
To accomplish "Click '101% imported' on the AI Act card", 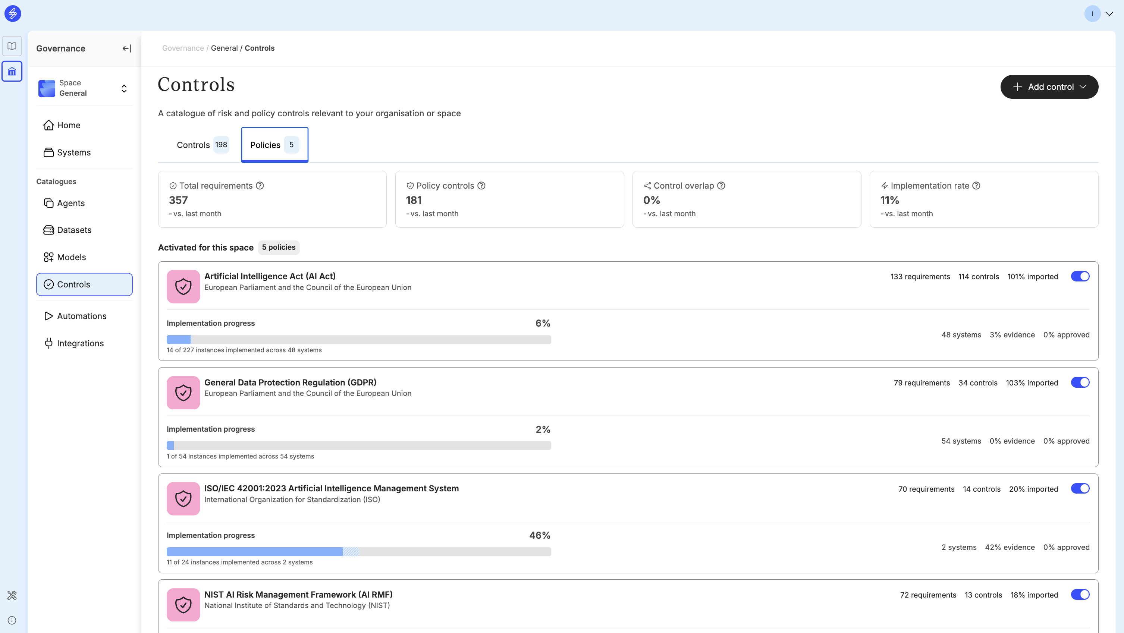I will click(x=1033, y=277).
